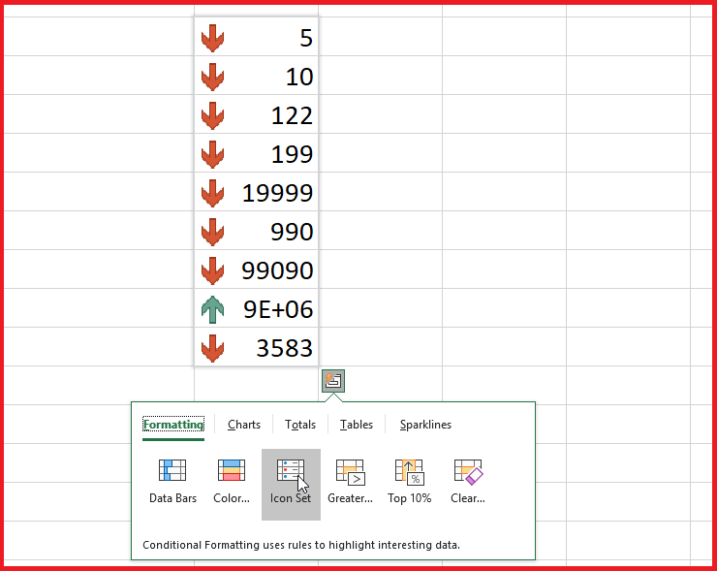The width and height of the screenshot is (717, 571).
Task: Click the cell with value 3583
Action: pos(257,348)
